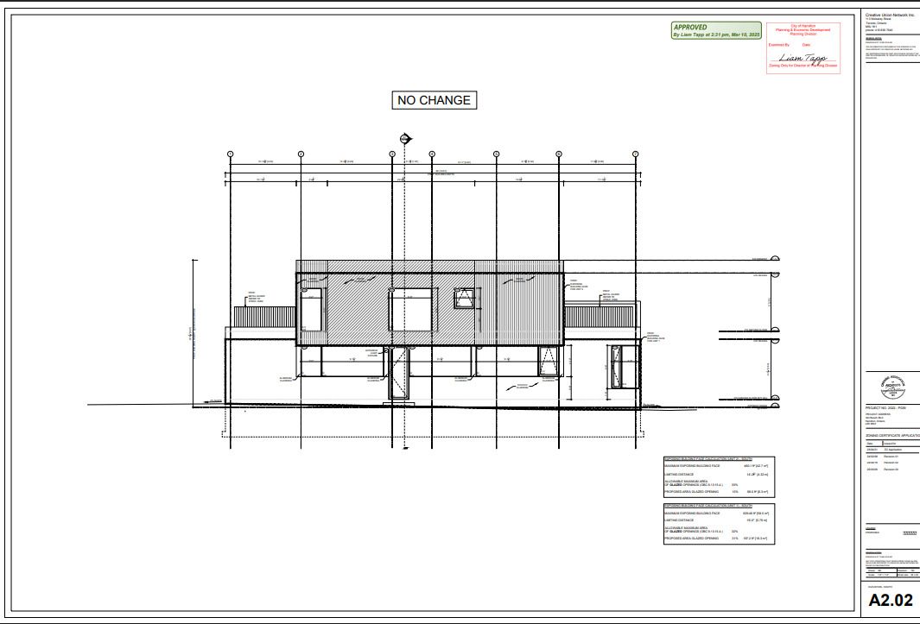Click the green APPROVED stamp
Viewport: 920px width, 624px height.
point(716,30)
